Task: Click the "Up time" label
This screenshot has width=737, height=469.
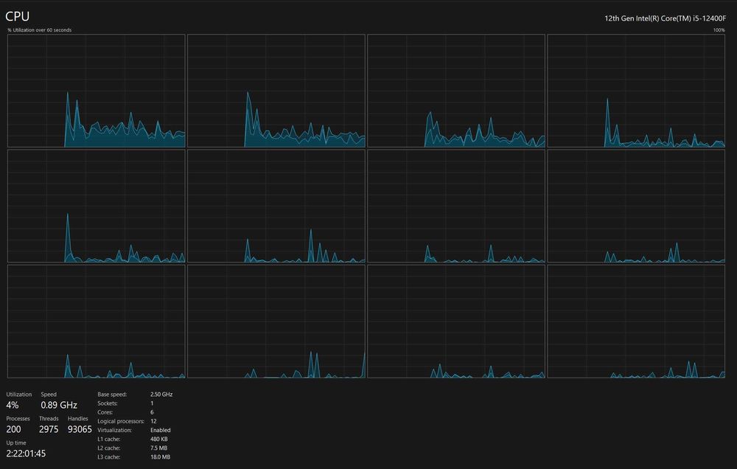Action: pyautogui.click(x=16, y=442)
